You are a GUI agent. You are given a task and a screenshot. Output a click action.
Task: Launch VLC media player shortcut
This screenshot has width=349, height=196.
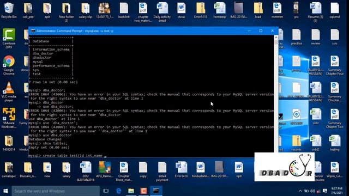pyautogui.click(x=9, y=91)
